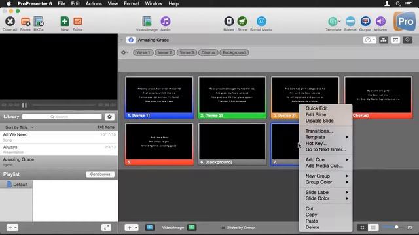
Task: Click the Chorus arrangement token
Action: pos(208,52)
